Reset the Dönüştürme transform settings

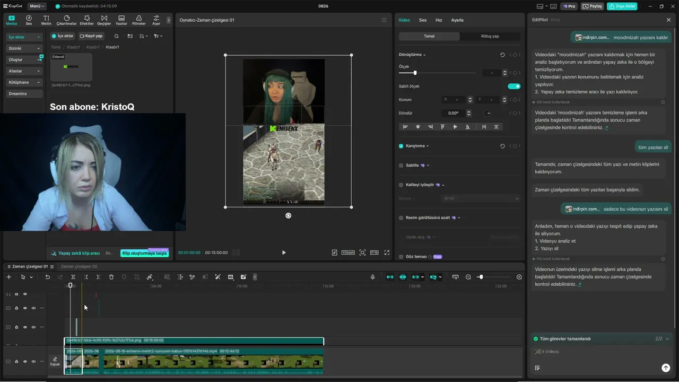point(502,55)
